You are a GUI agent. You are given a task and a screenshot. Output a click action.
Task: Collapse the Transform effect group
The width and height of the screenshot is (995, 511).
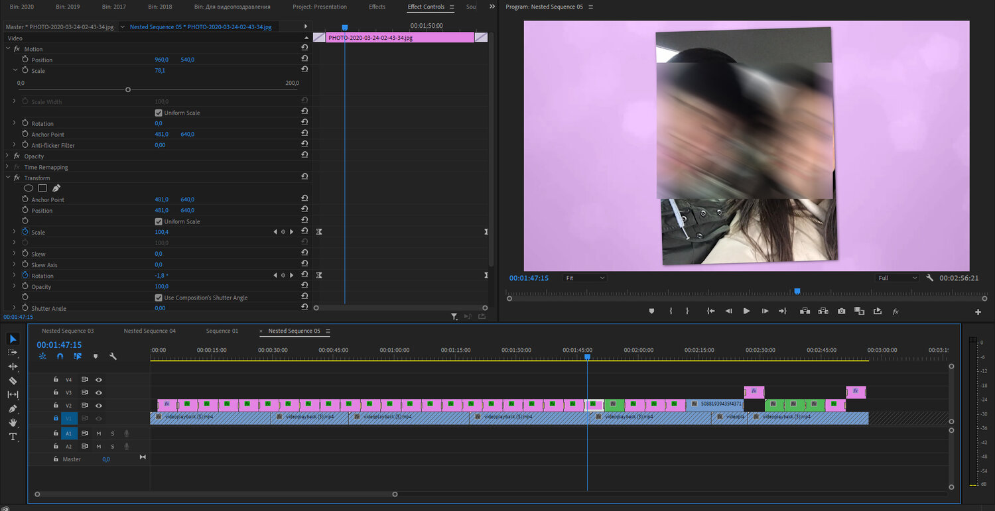(7, 178)
